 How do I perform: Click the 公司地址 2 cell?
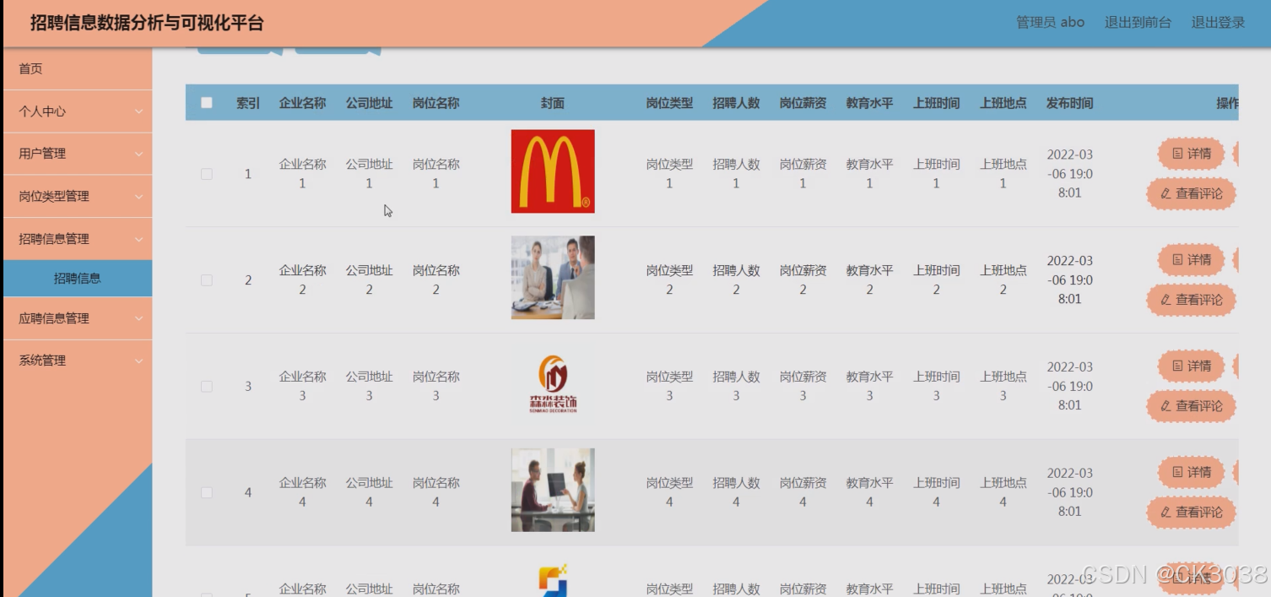pos(369,280)
